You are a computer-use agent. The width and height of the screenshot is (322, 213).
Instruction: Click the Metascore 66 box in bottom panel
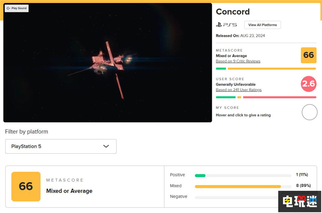[25, 186]
